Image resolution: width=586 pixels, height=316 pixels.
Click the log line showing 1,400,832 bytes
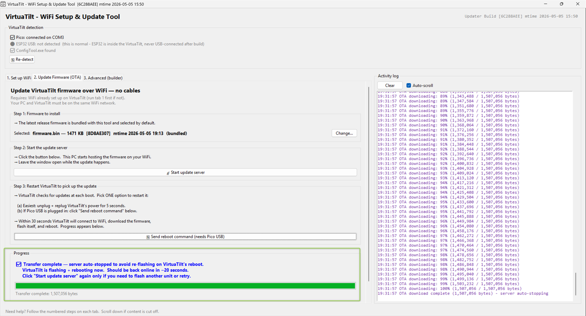(x=448, y=164)
